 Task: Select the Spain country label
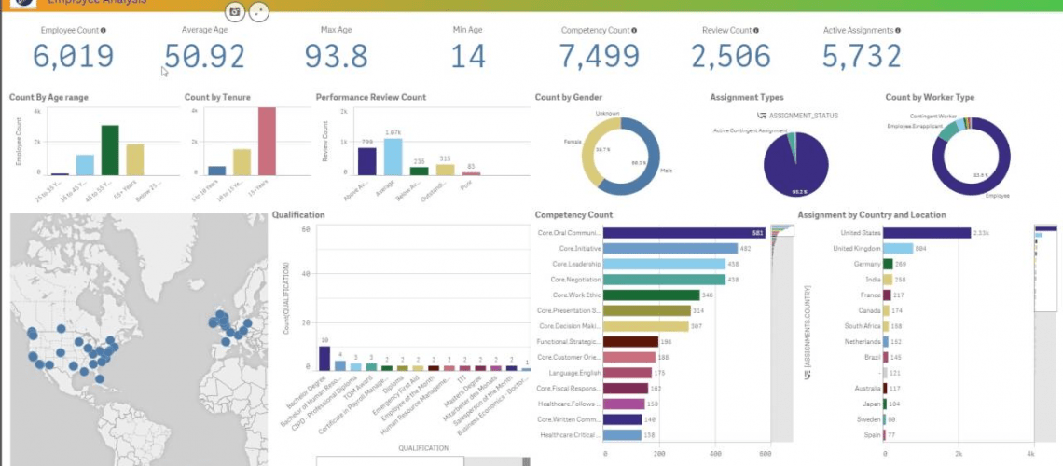click(x=873, y=435)
